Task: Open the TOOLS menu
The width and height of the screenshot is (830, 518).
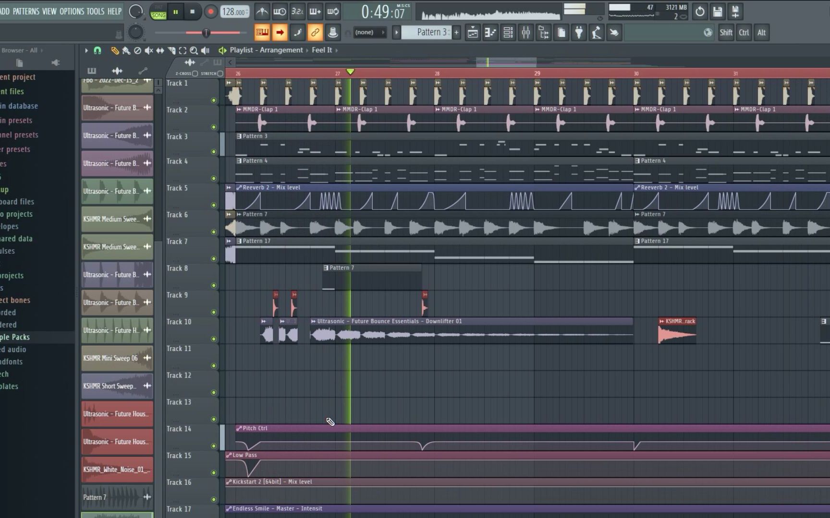Action: [x=95, y=11]
